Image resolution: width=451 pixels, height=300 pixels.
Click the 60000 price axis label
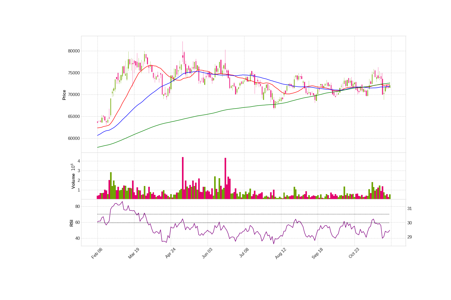coord(74,139)
